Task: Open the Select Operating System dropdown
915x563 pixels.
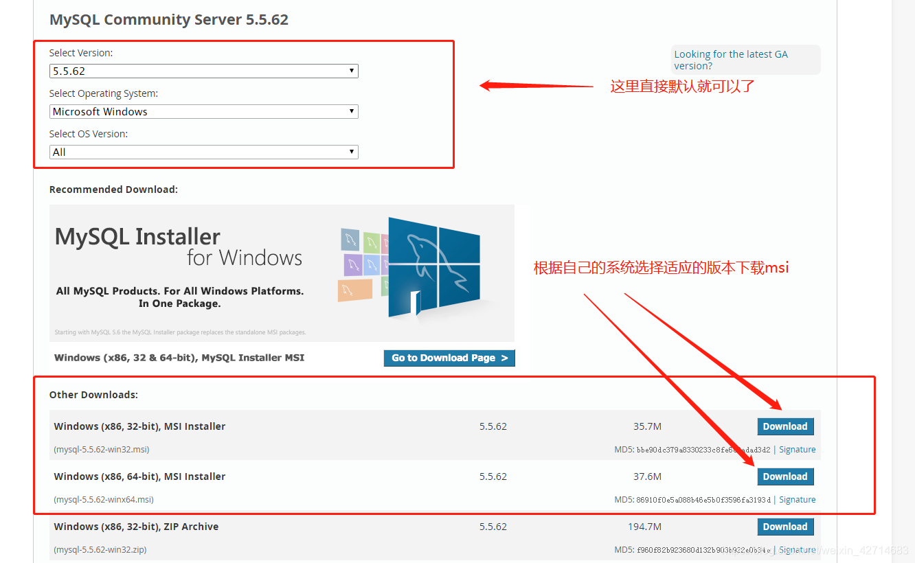Action: click(204, 111)
